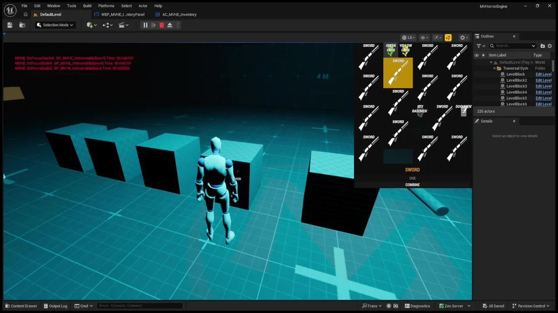Open the Build menu
This screenshot has height=313, width=558.
tap(87, 6)
